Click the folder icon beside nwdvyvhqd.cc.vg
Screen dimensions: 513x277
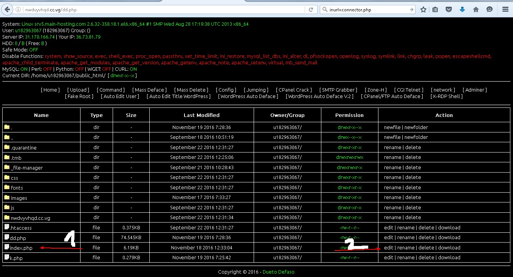pyautogui.click(x=6, y=217)
